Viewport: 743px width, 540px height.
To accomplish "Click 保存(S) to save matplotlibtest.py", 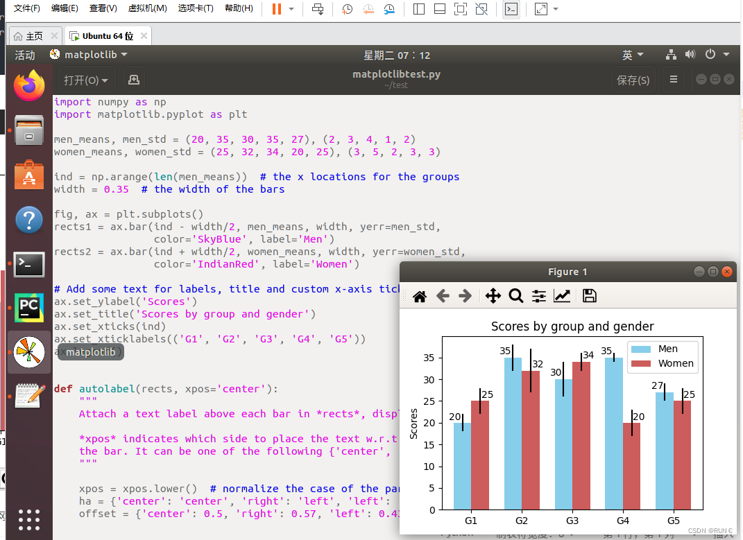I will tap(633, 79).
